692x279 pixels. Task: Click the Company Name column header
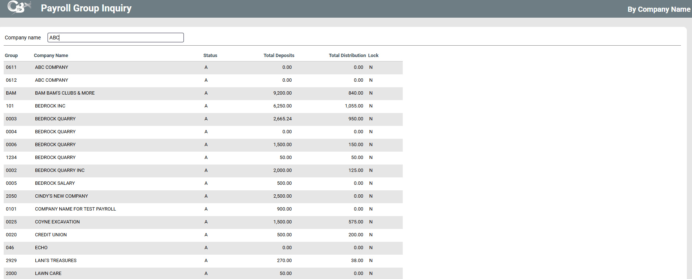51,56
